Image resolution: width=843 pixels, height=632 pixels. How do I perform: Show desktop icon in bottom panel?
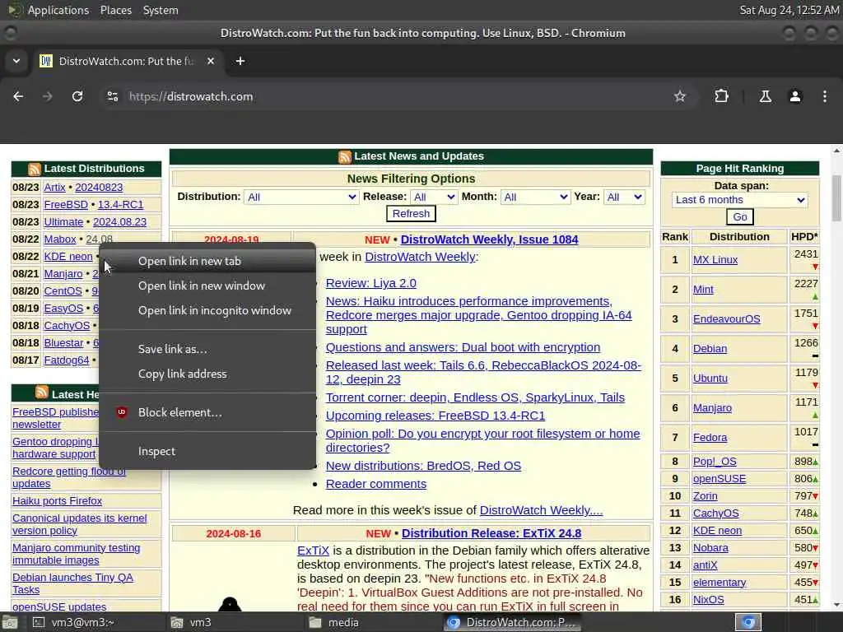(x=9, y=622)
